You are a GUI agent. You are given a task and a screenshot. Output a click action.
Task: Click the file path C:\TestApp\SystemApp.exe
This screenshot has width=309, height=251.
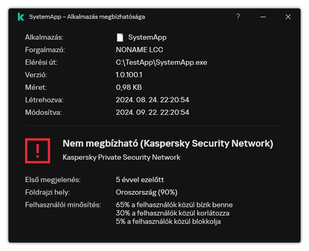click(161, 62)
